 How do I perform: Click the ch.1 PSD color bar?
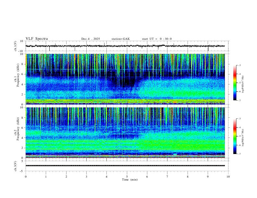(235, 83)
